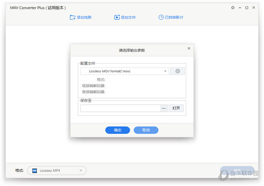
Task: Open settings via the title bar gear icon
Action: coord(233,8)
